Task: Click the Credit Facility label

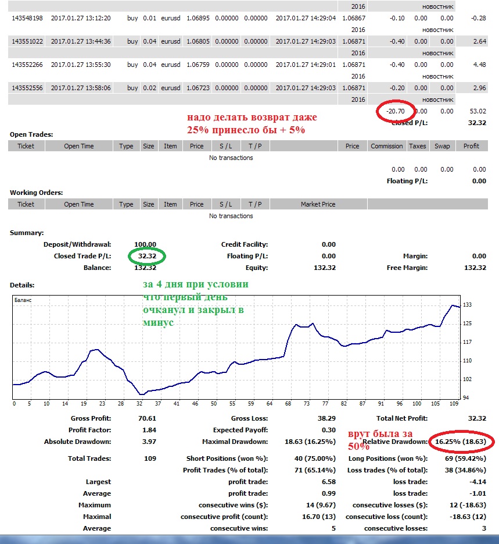Action: (x=245, y=244)
